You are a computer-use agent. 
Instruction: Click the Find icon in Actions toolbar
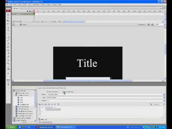point(46,104)
